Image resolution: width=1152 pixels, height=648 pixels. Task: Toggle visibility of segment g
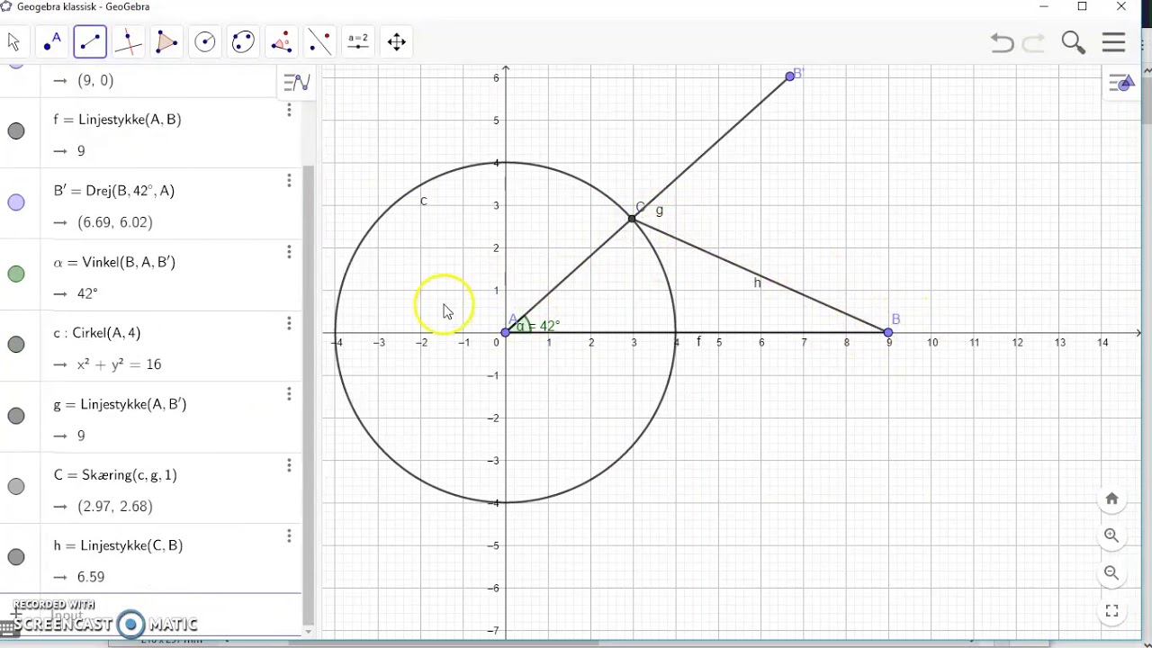[16, 416]
